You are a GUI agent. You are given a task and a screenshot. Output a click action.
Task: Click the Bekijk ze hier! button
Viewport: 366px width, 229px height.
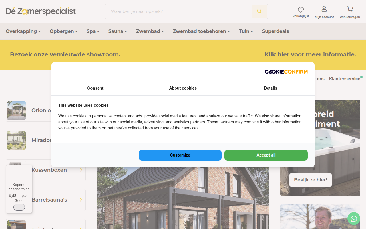tap(311, 180)
